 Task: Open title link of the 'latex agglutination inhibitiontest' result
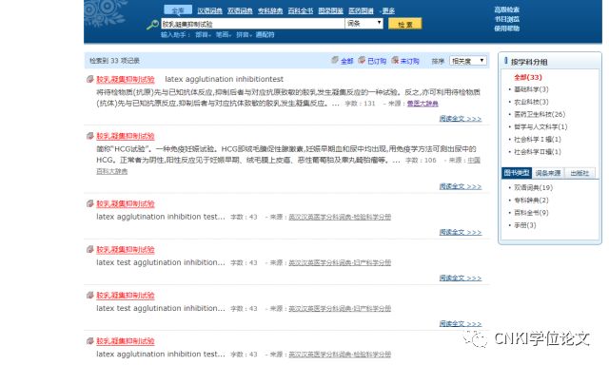pyautogui.click(x=126, y=80)
